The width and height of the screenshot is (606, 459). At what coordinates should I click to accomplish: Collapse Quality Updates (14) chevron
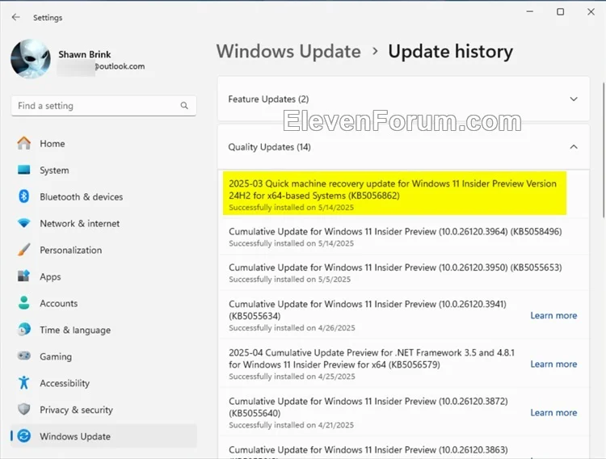tap(574, 146)
